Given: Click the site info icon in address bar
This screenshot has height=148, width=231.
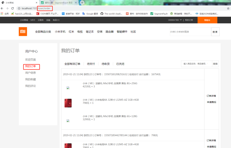Looking at the screenshot, I should pyautogui.click(x=19, y=8).
